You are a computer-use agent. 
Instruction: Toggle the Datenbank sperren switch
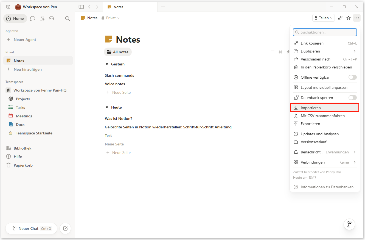point(353,98)
